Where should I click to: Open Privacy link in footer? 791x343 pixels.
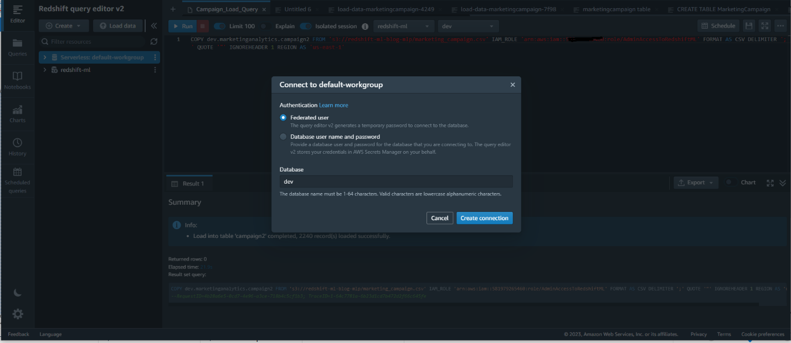[x=698, y=334]
